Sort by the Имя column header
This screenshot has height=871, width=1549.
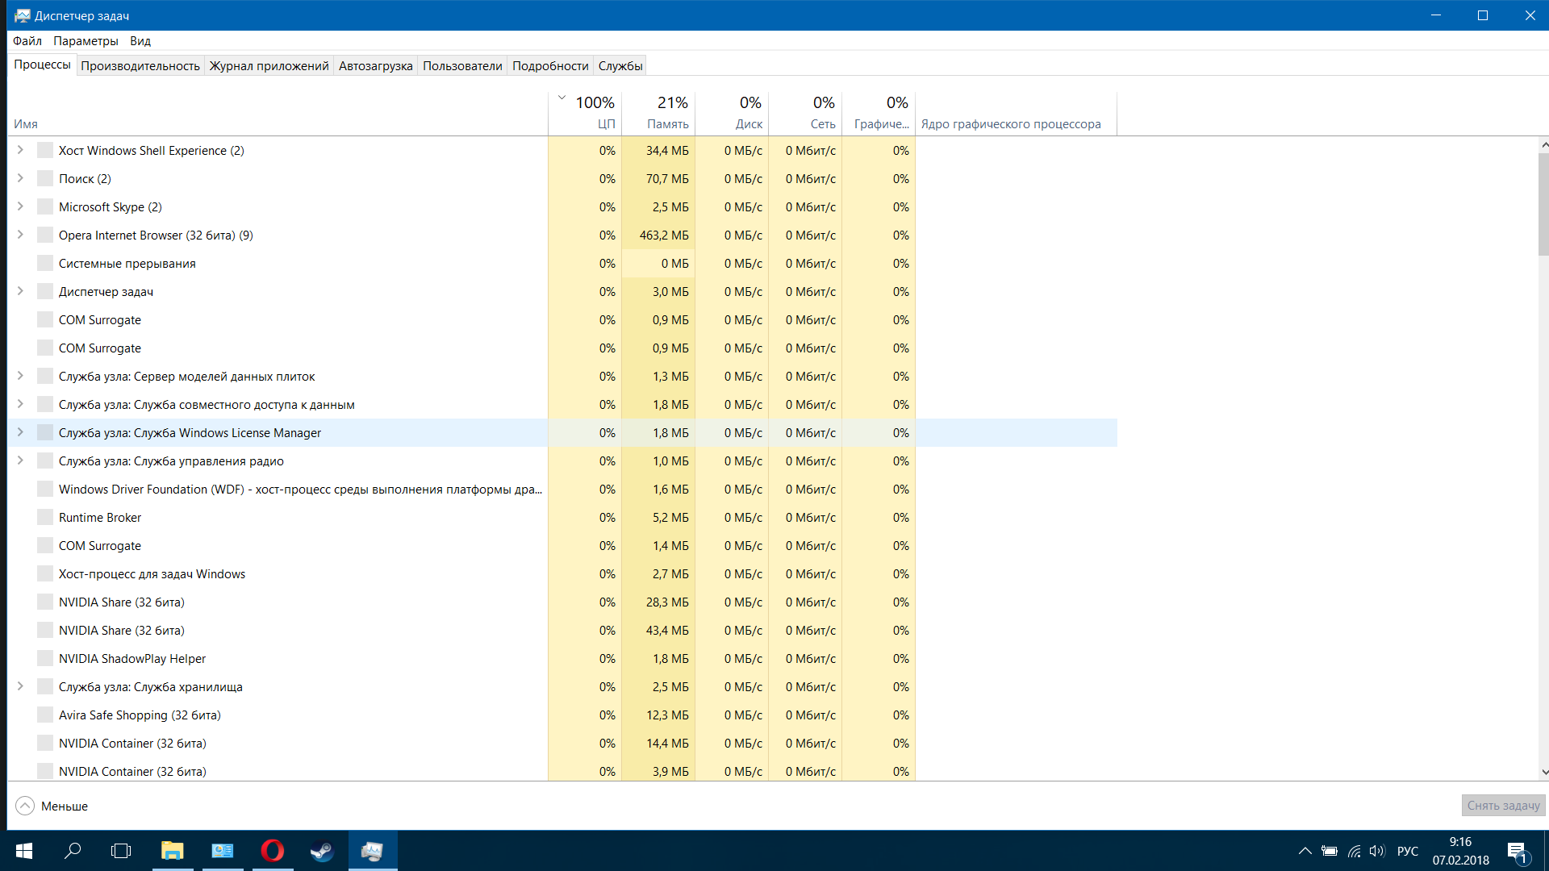[x=278, y=113]
